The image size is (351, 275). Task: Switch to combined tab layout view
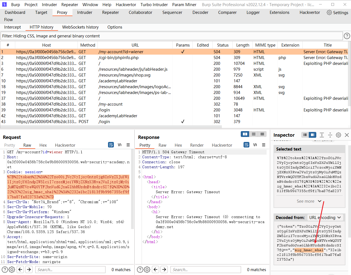(262, 134)
